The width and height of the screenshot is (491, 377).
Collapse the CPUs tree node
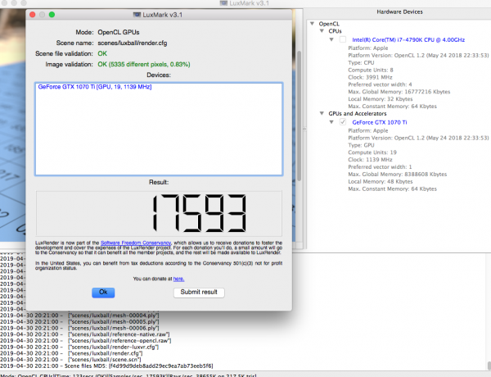322,31
